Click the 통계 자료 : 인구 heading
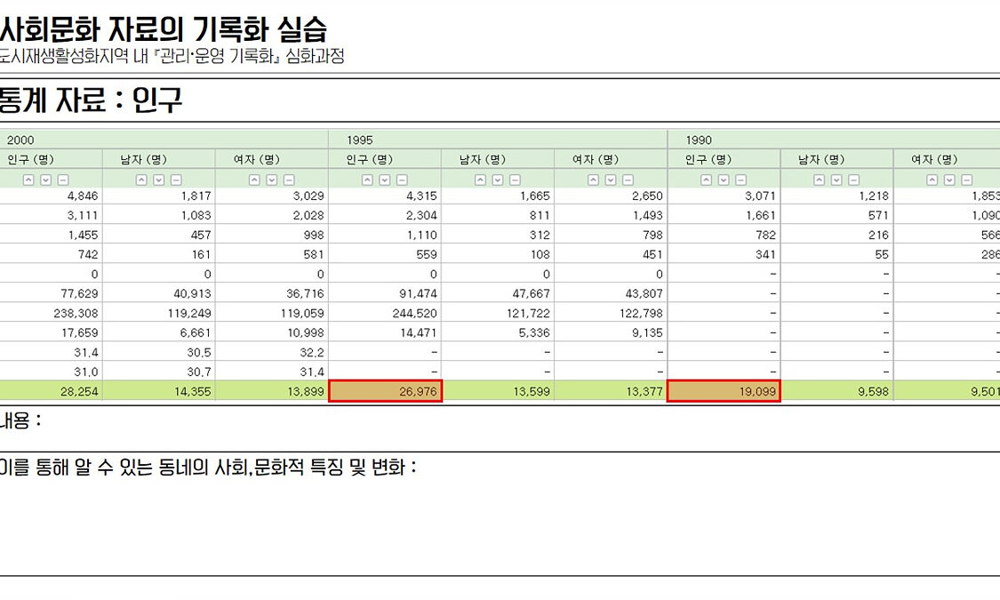 91,100
